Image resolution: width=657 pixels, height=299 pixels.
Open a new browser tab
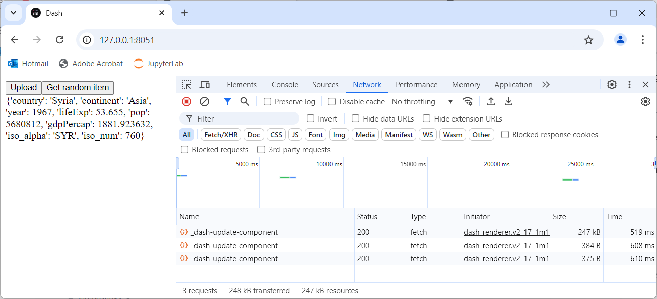[x=184, y=13]
